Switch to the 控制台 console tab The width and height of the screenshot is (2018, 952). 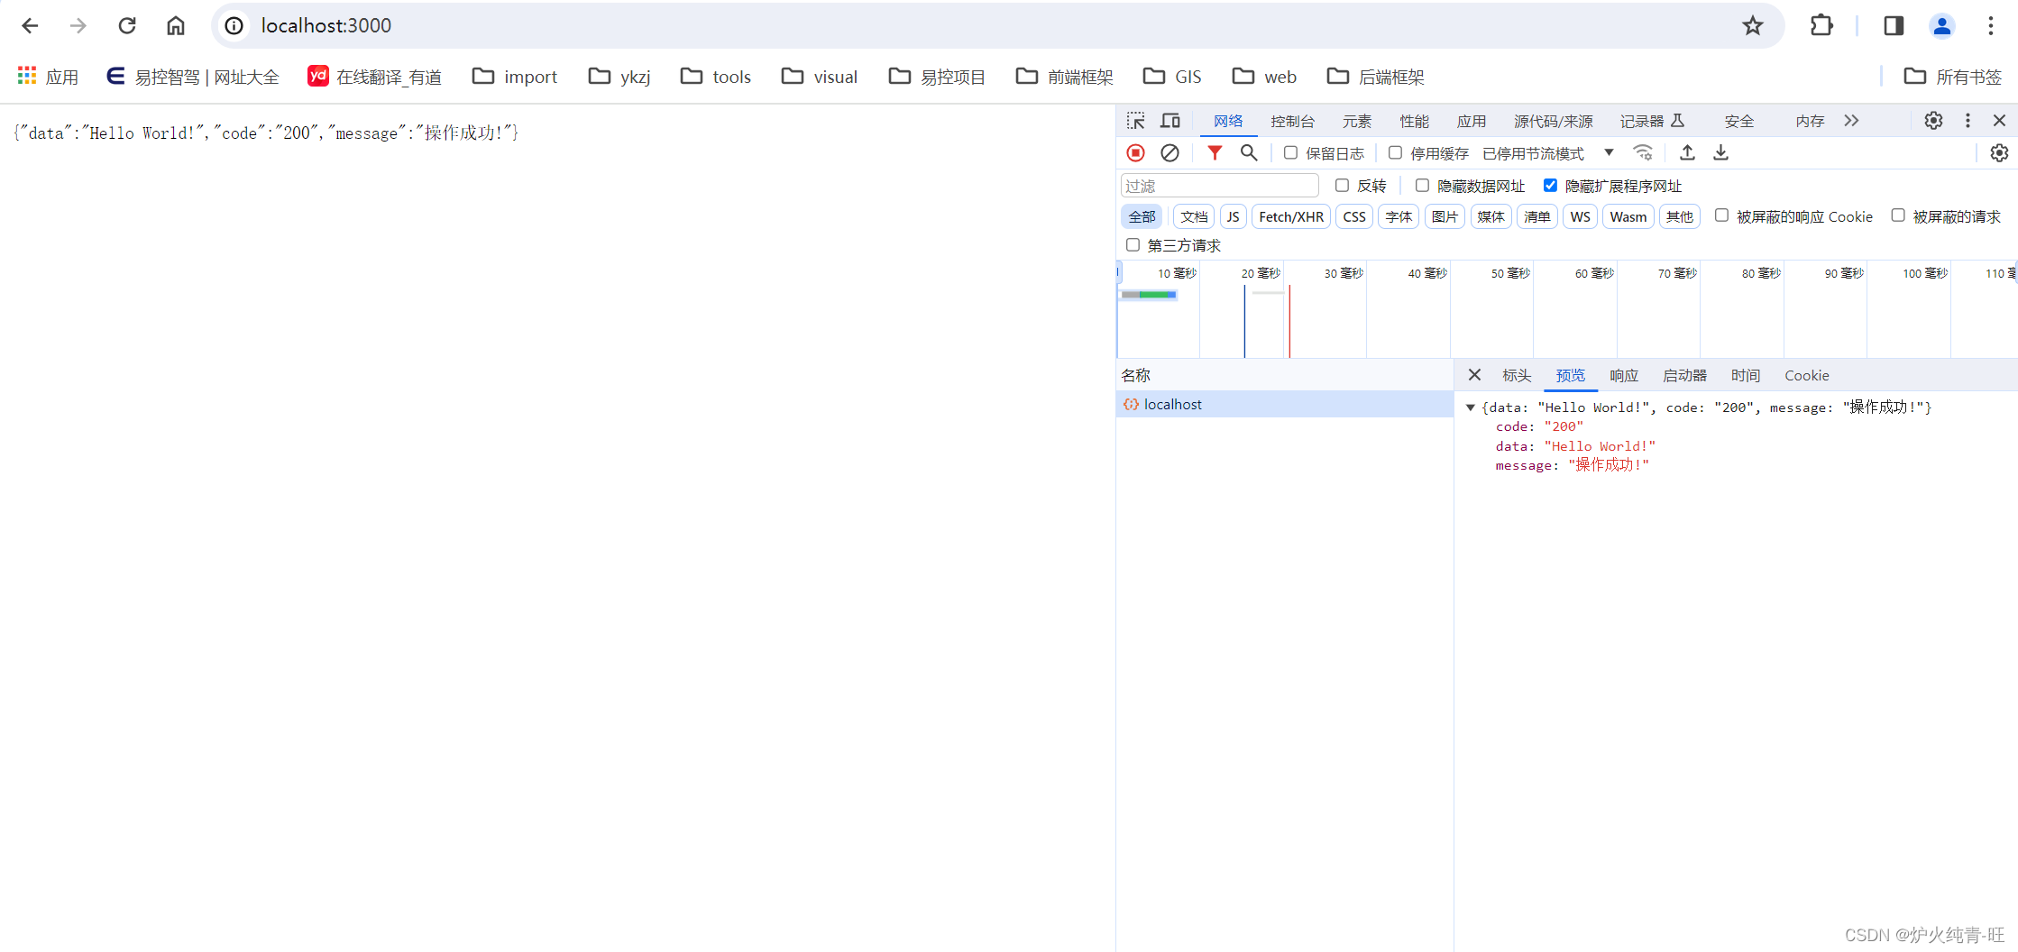1292,121
